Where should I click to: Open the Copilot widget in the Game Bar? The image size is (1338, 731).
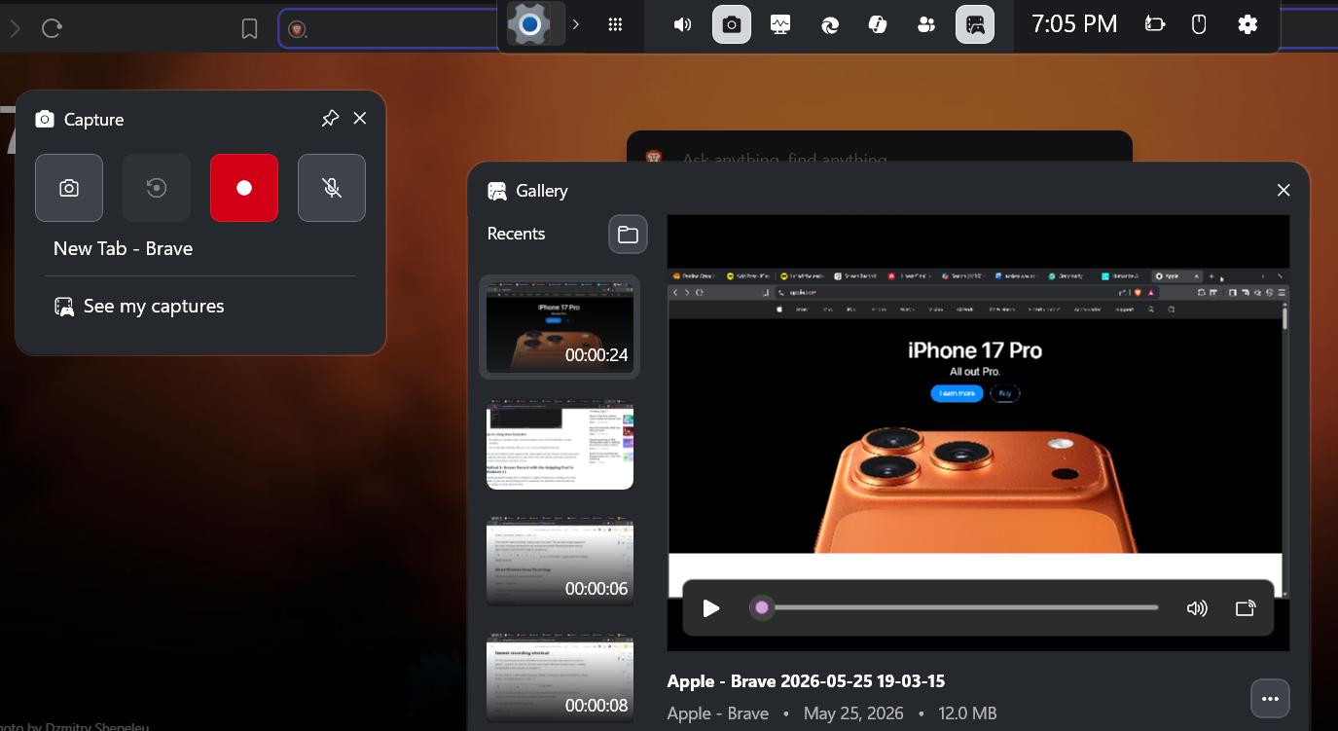coord(878,24)
